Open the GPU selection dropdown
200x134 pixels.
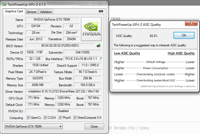[33, 126]
